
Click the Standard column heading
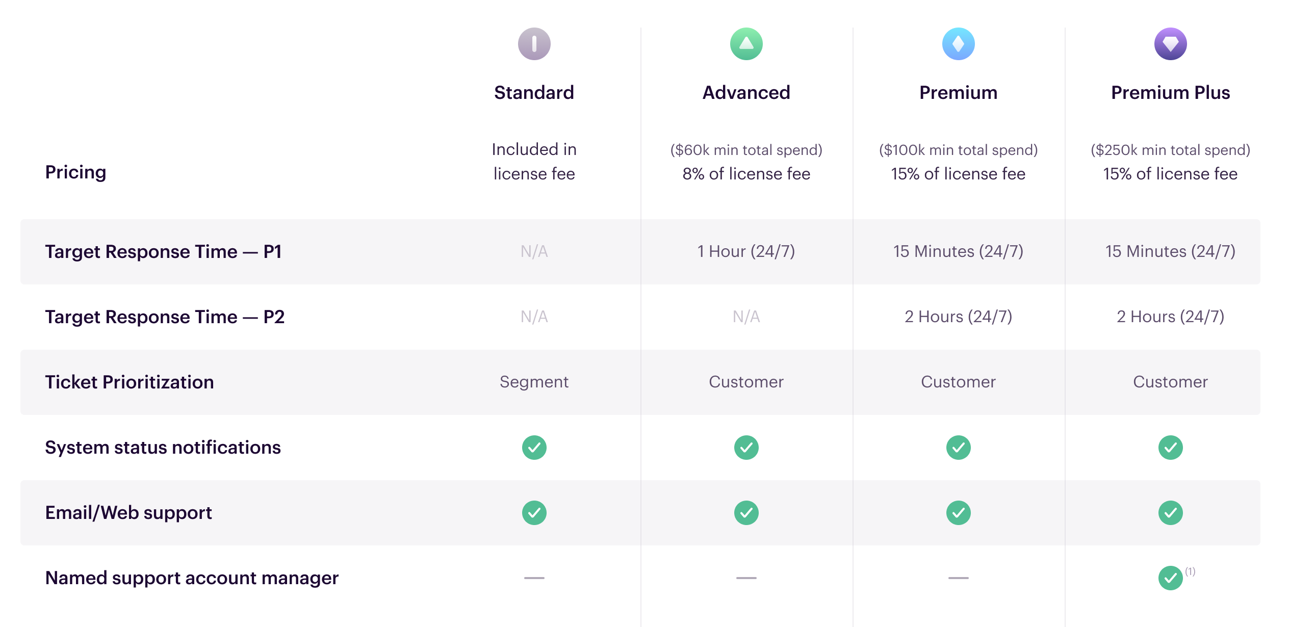click(534, 93)
